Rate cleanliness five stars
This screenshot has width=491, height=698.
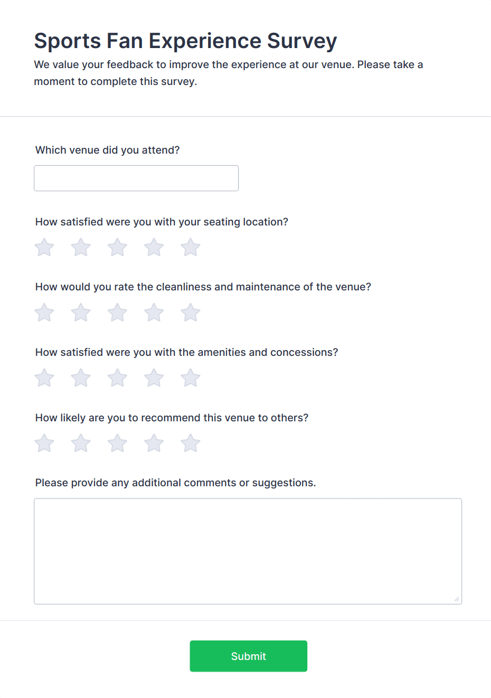[x=191, y=313]
